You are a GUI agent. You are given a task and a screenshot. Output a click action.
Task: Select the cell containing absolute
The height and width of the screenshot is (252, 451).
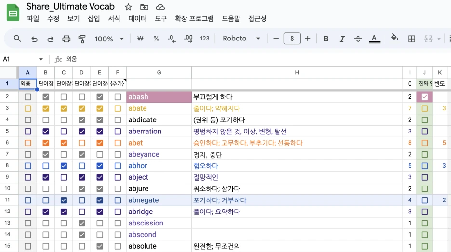coord(159,246)
